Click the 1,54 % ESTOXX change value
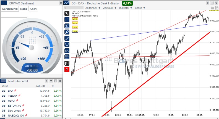 point(58,105)
